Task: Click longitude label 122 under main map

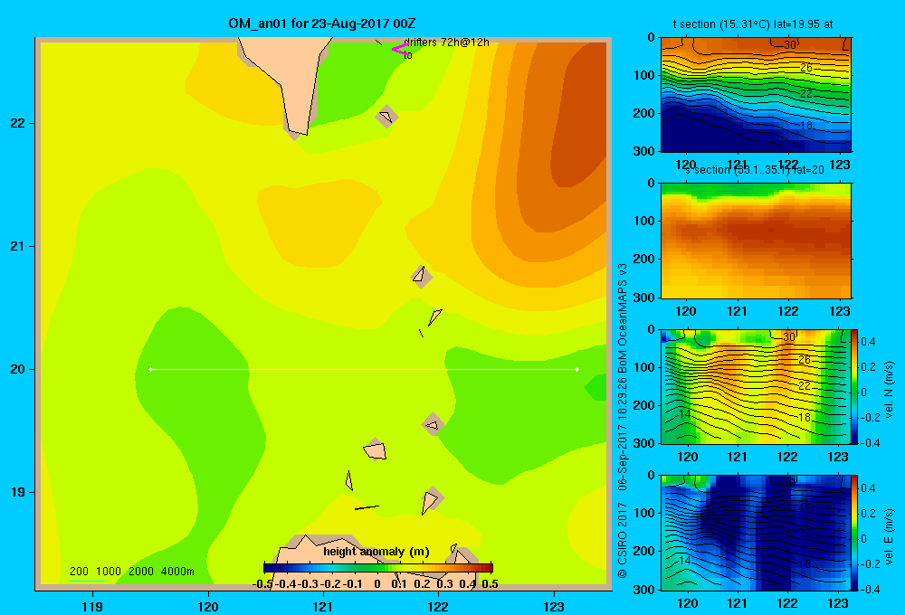Action: [438, 607]
